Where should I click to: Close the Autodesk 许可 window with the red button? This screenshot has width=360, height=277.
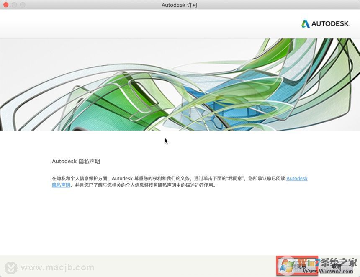[x=6, y=5]
